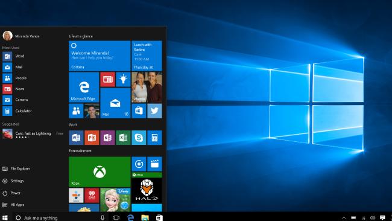Viewport: 392px width, 221px height.
Task: Open the Cortana Welcome Miranda tile
Action: pos(100,56)
